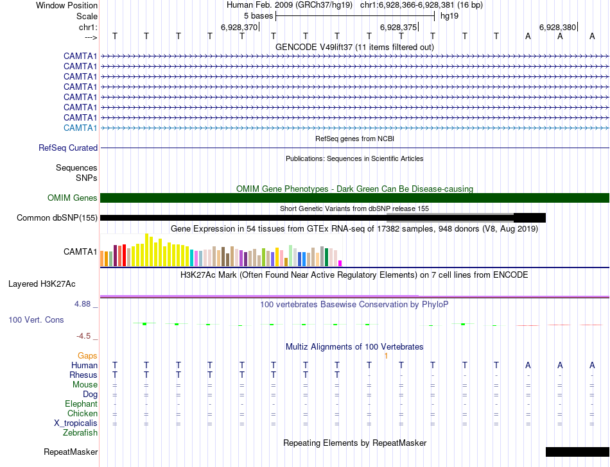Viewport: 610px width, 467px height.
Task: Click the 100 Vert. Cons track label
Action: click(36, 319)
